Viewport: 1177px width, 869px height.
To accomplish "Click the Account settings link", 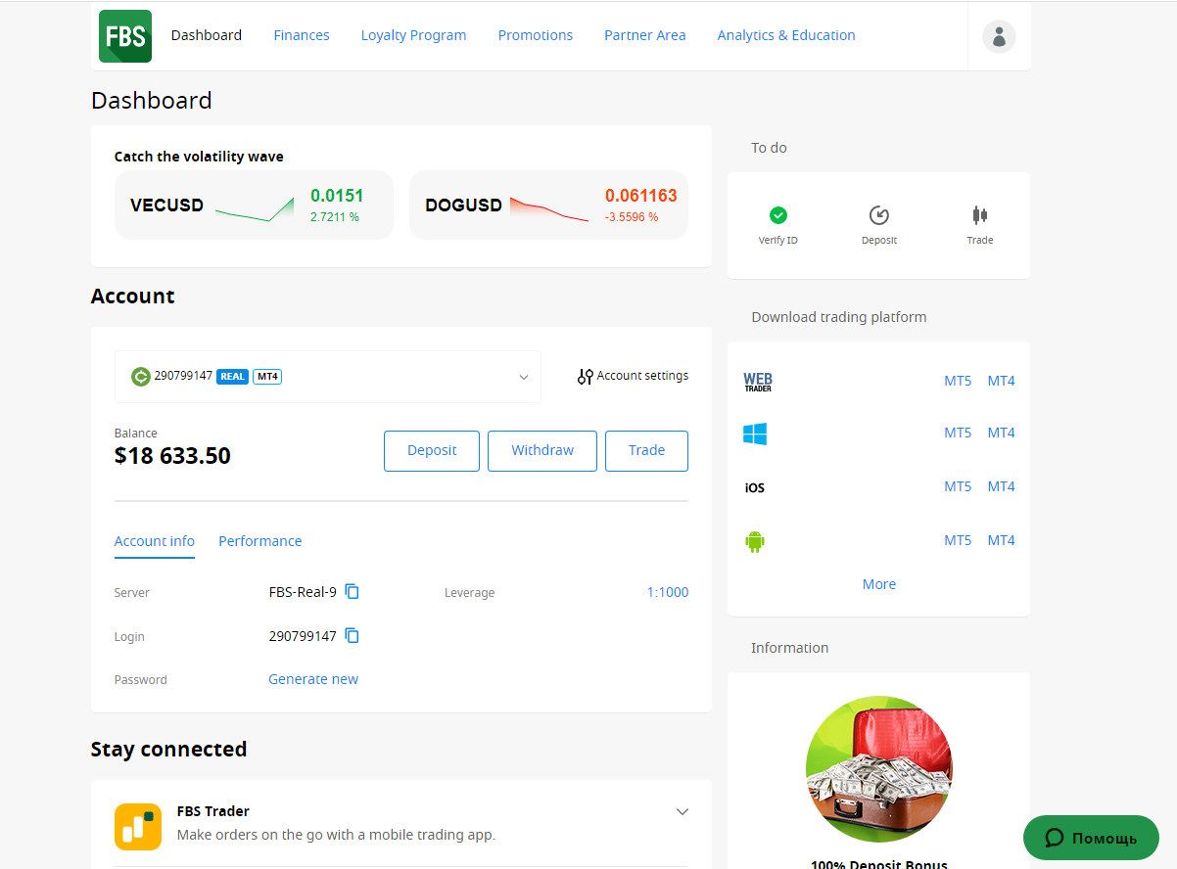I will click(642, 376).
